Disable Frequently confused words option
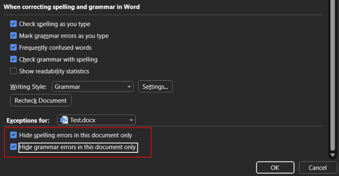This screenshot has width=339, height=176. tap(14, 47)
